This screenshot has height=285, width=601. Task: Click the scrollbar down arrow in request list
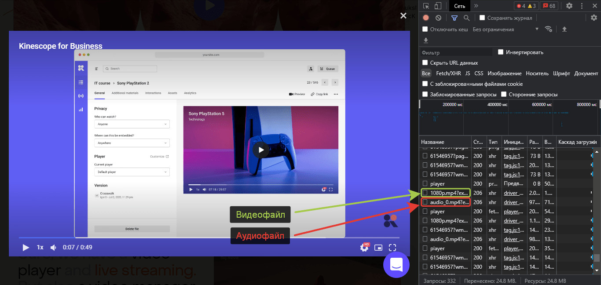coord(597,270)
